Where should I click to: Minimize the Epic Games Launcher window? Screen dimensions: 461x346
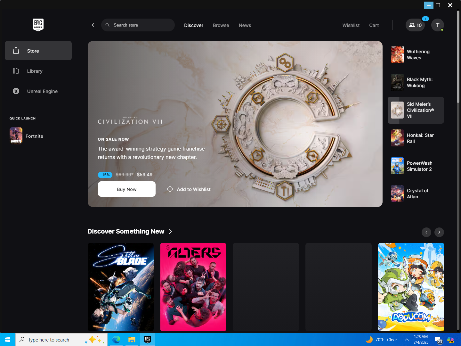click(428, 5)
